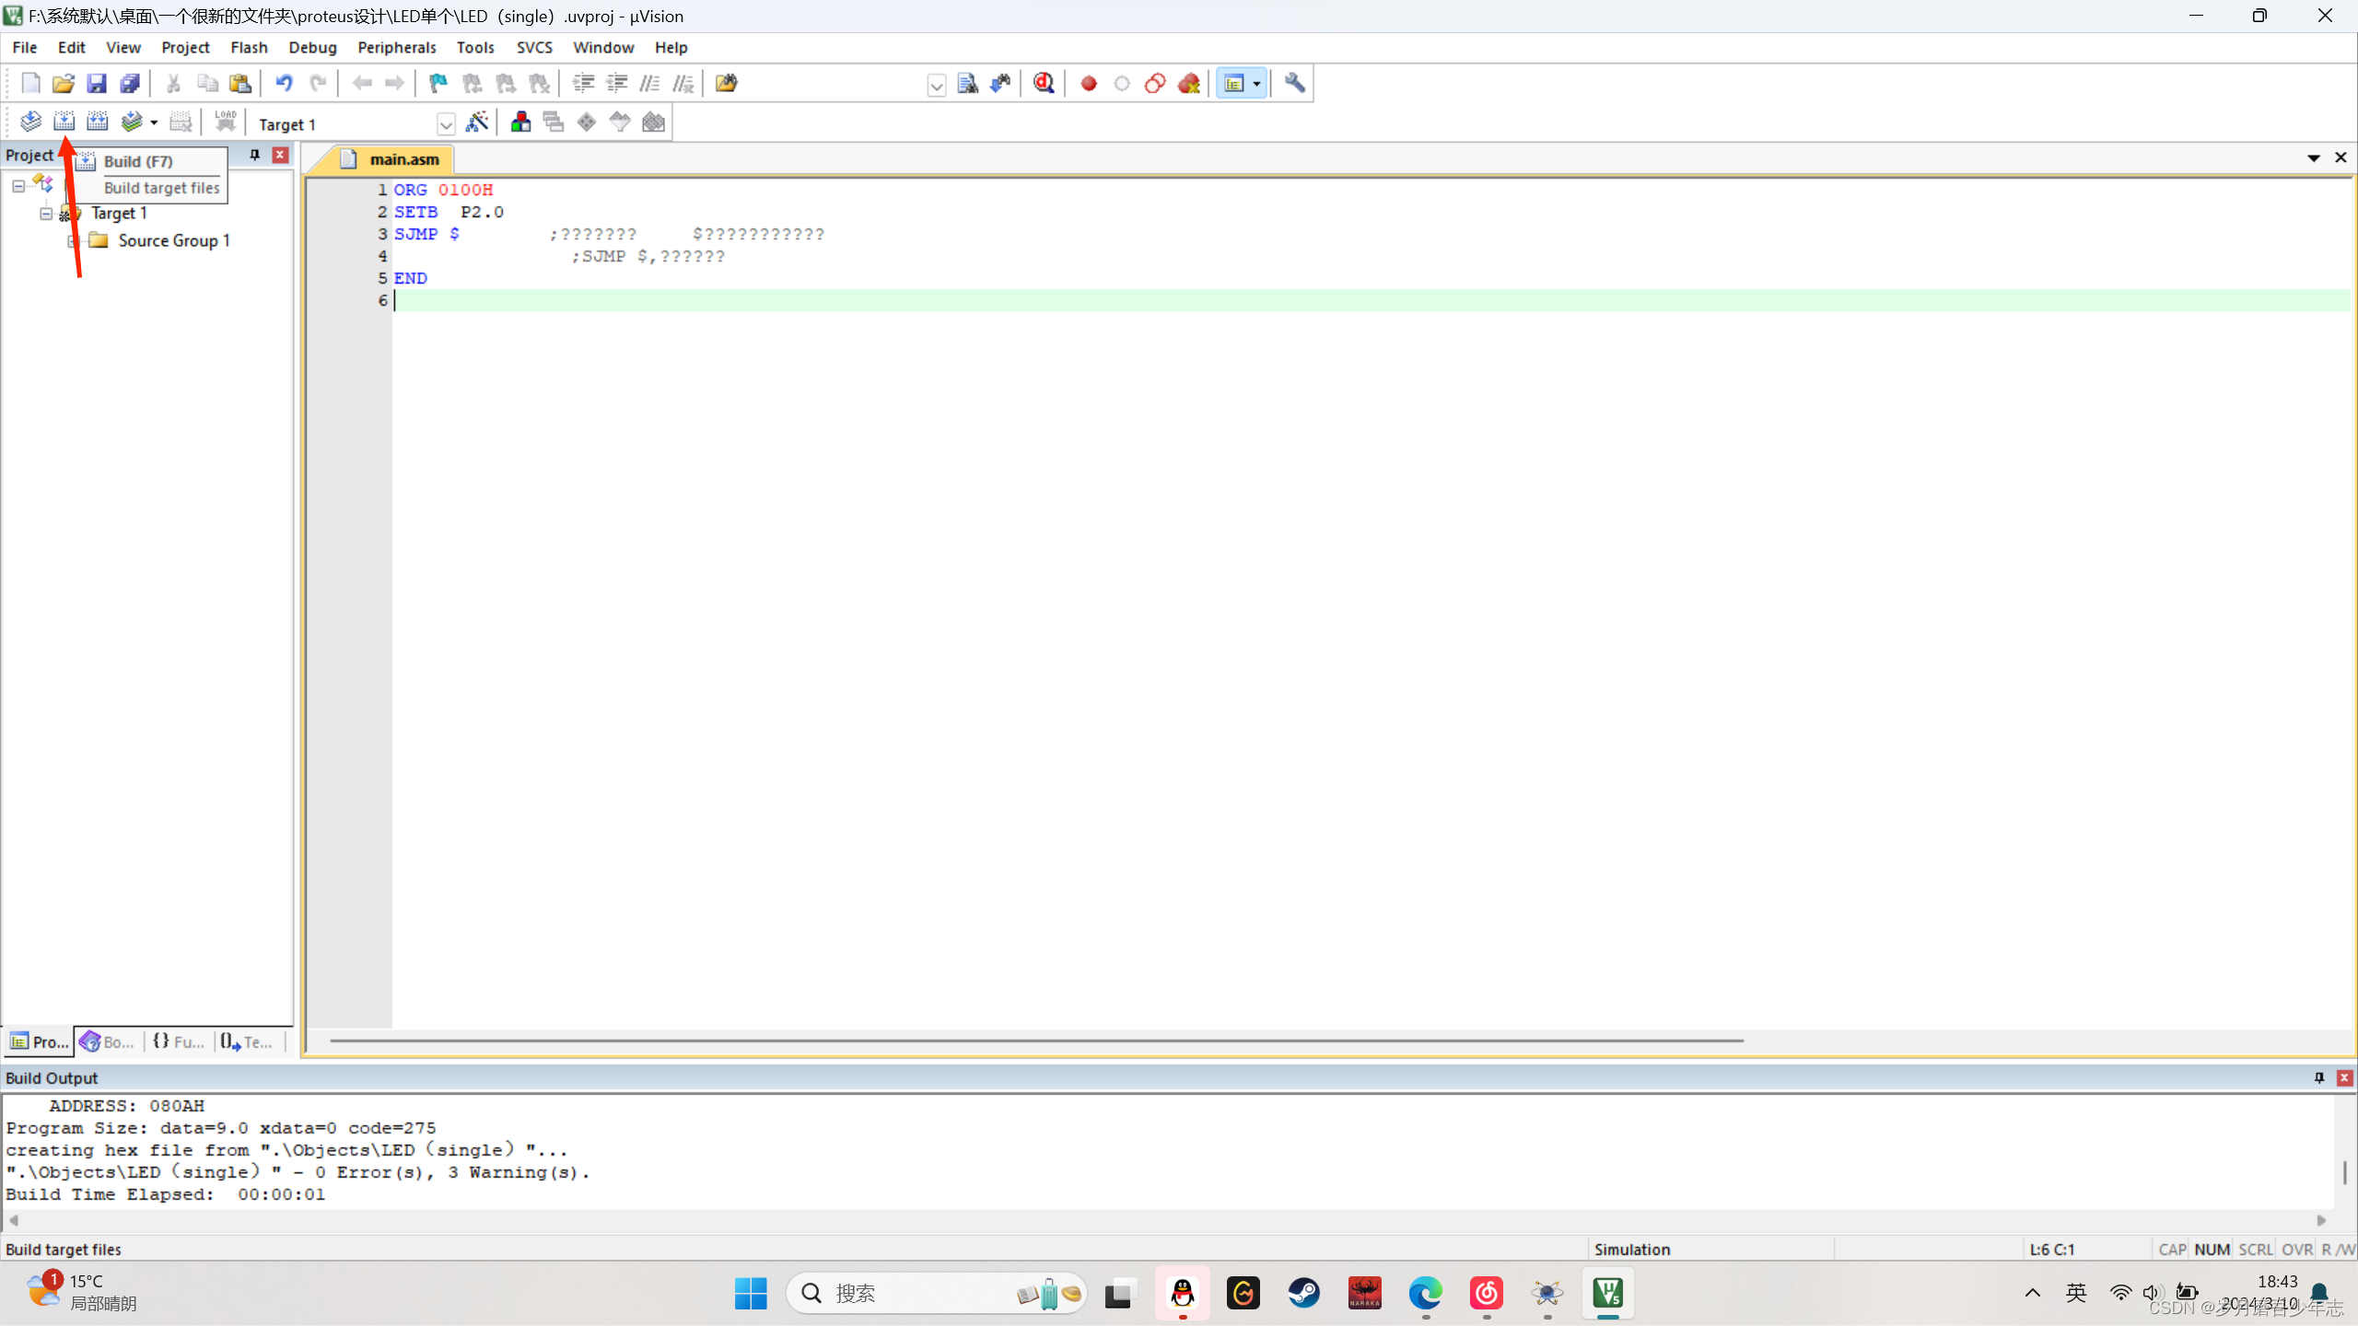Open the find text combo box arrow
This screenshot has height=1326, width=2358.
[936, 86]
